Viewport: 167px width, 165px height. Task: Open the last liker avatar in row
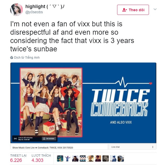121,158
